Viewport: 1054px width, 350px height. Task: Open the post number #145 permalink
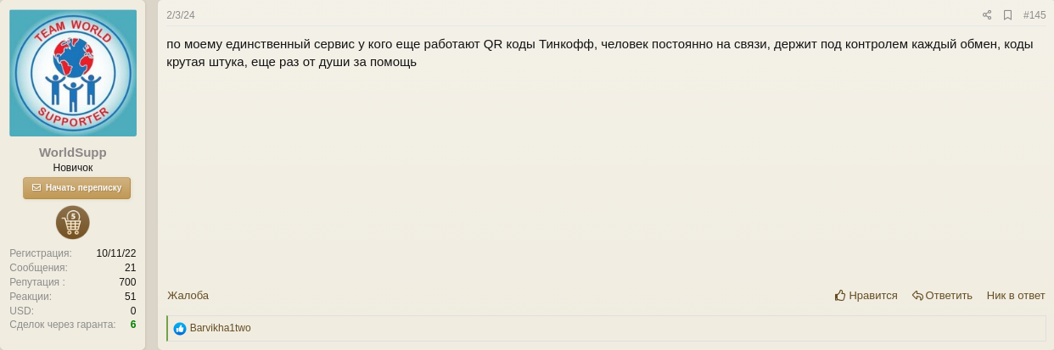click(1034, 15)
